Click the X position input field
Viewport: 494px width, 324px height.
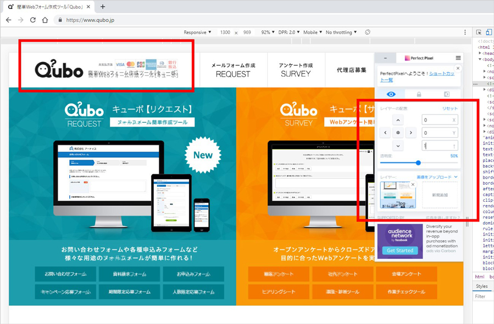(440, 120)
